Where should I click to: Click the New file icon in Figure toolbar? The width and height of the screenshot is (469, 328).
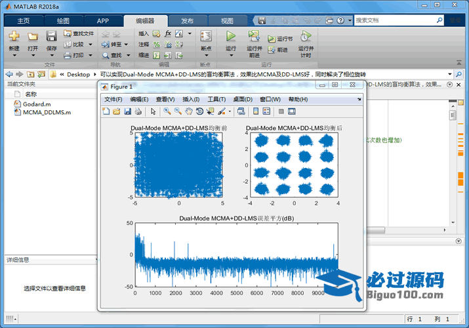pyautogui.click(x=106, y=112)
